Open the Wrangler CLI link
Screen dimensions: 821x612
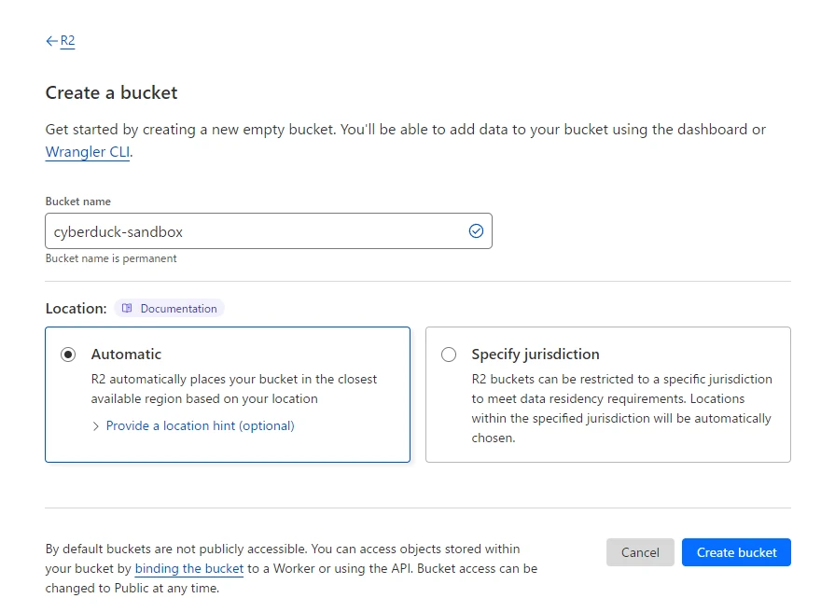[88, 152]
